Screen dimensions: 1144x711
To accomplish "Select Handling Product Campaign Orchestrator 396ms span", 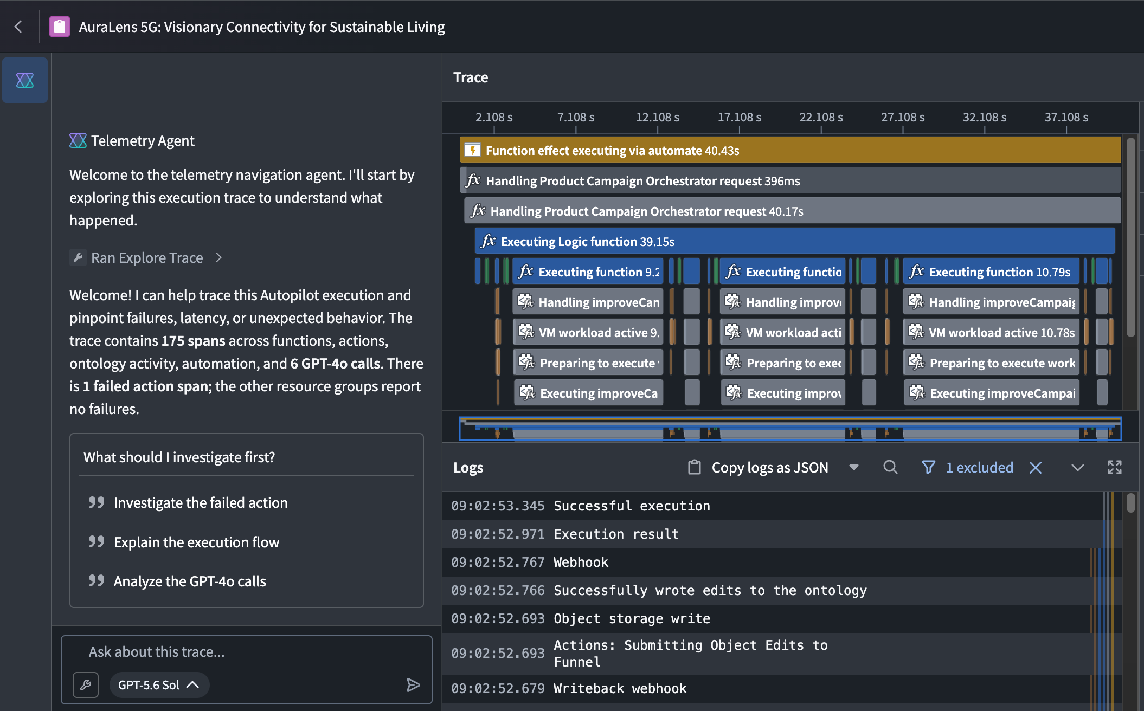I will click(790, 180).
